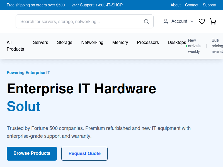Viewport: 223px width, 167px height.
Task: Click the New arrivals weekly text
Action: click(194, 46)
